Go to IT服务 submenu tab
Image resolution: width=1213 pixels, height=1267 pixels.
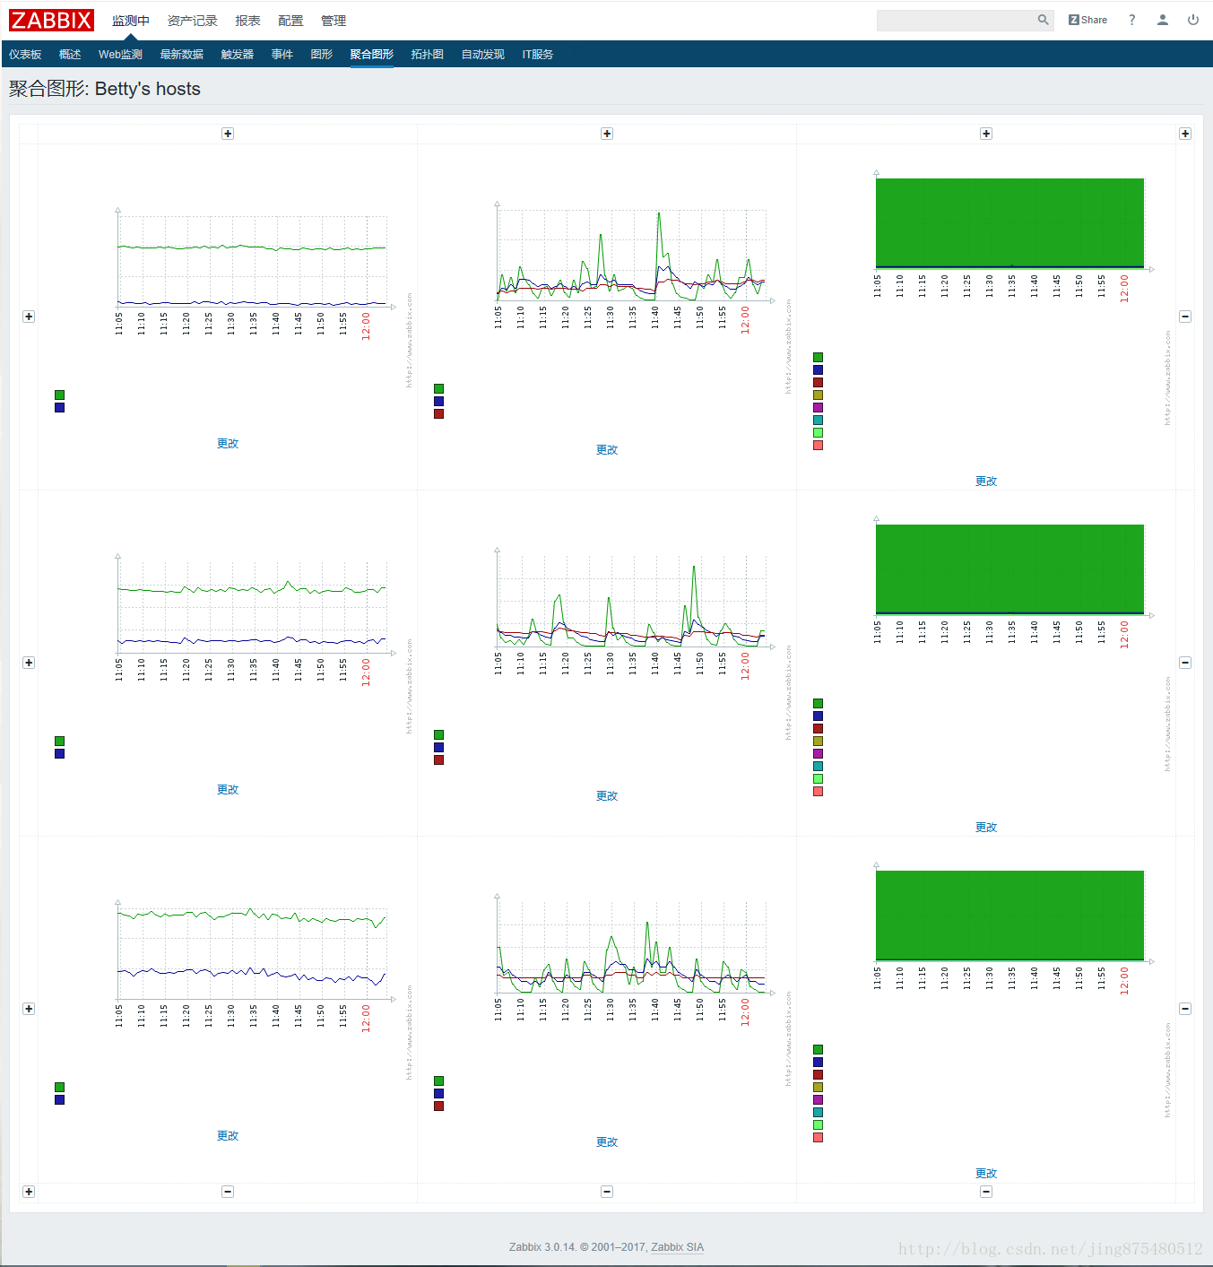[538, 55]
